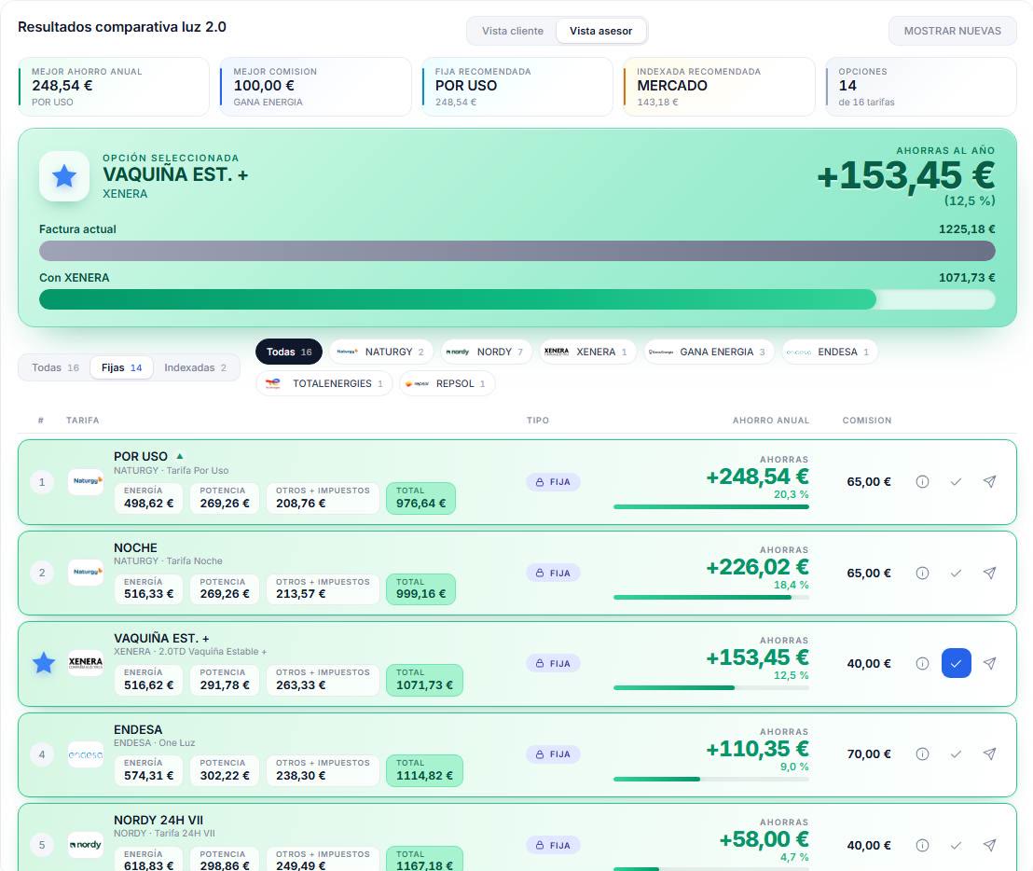
Task: Click the Con XENERA green progress bar
Action: (517, 299)
